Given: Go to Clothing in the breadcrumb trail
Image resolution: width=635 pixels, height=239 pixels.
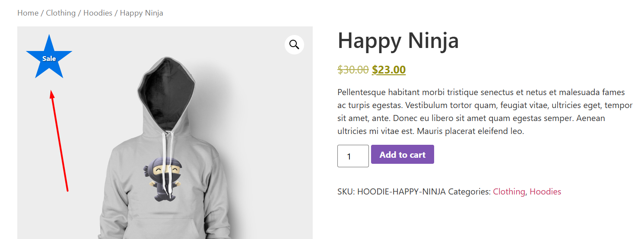Looking at the screenshot, I should 60,13.
